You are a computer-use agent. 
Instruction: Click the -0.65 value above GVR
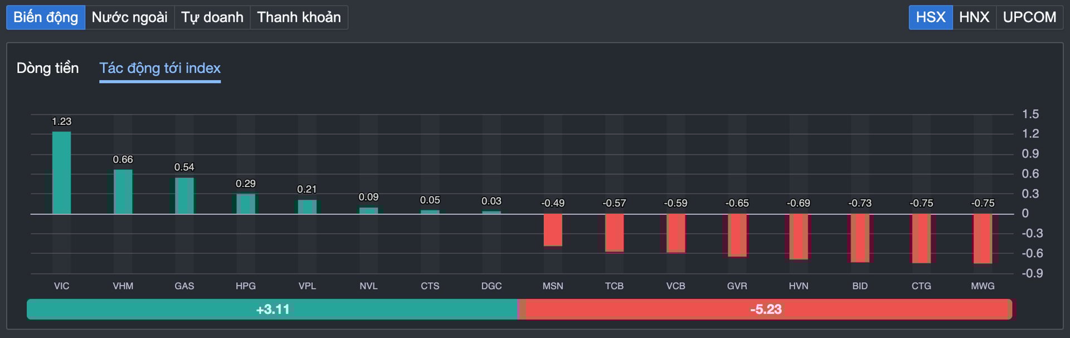[737, 203]
